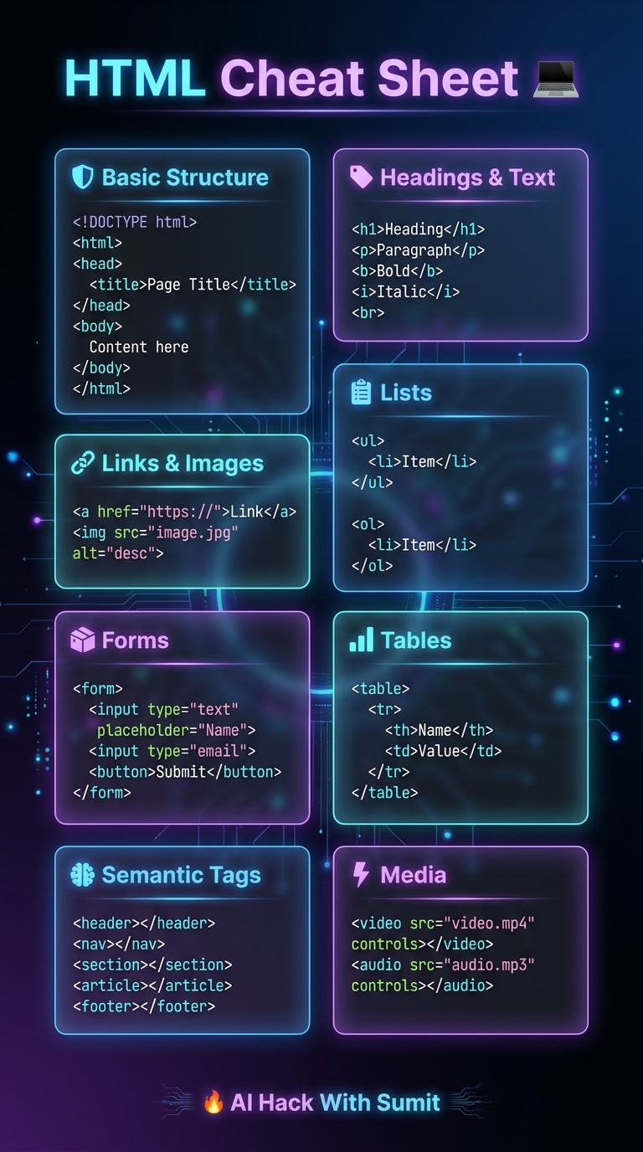Click the h1 Heading code line
Viewport: 643px width, 1152px height.
click(418, 229)
